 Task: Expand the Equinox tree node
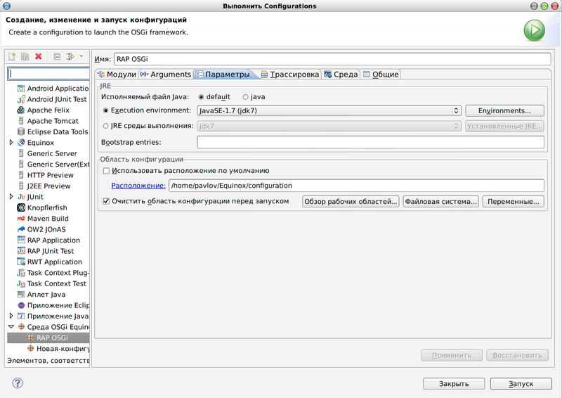[11, 143]
